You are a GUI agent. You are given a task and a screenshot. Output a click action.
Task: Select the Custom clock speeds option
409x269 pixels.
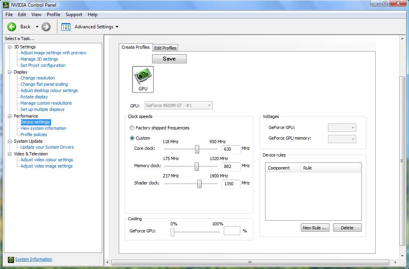point(132,138)
